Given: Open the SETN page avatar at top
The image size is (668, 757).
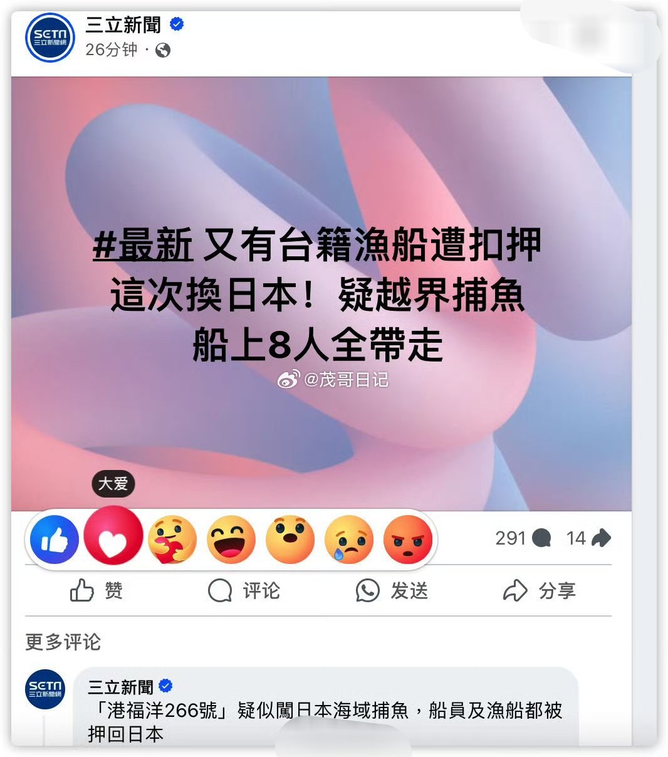Looking at the screenshot, I should (50, 38).
